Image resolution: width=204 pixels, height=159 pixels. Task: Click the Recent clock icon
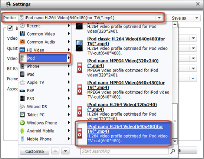(x=22, y=26)
